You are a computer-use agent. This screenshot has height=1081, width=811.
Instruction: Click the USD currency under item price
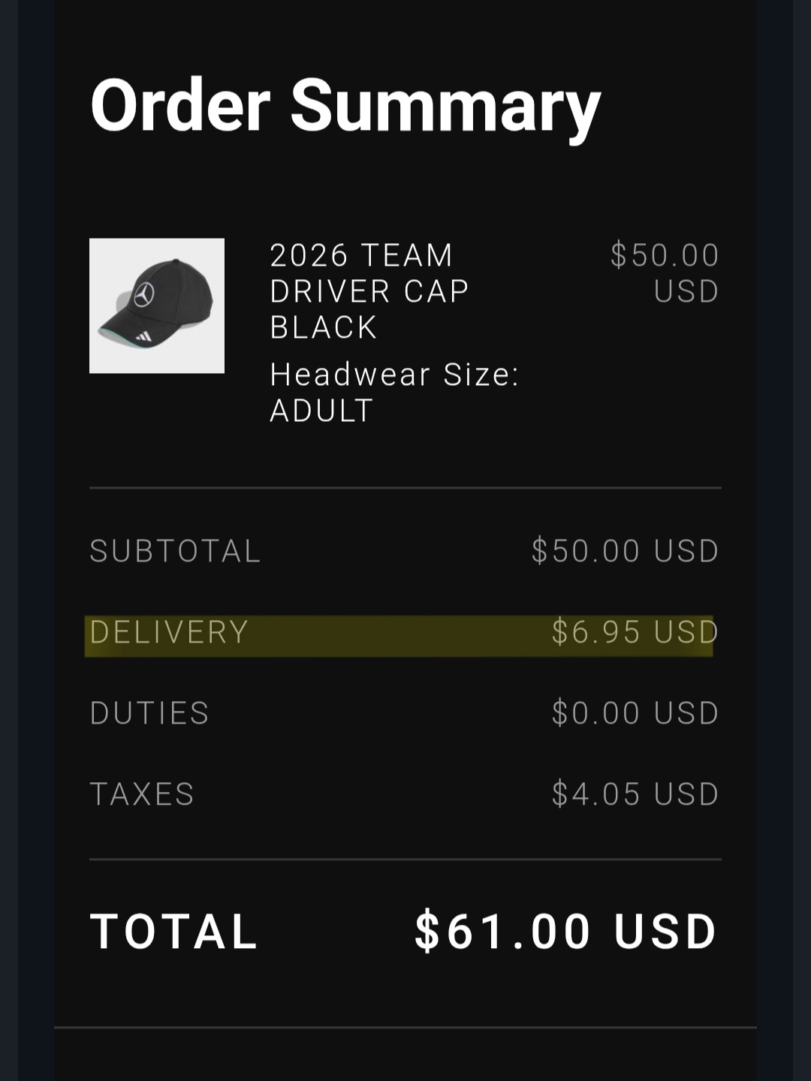pos(686,291)
